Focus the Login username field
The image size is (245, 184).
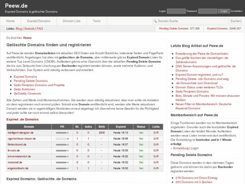tap(176, 11)
